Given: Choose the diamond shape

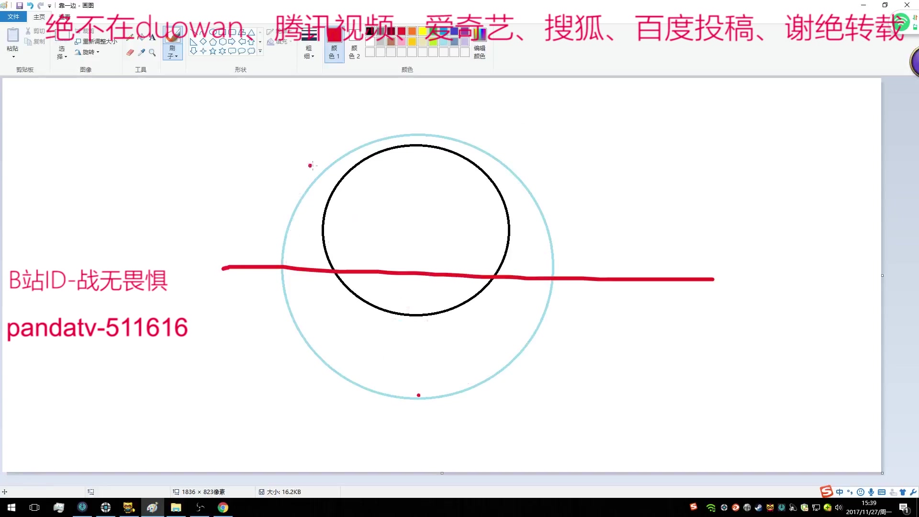Looking at the screenshot, I should pos(203,42).
